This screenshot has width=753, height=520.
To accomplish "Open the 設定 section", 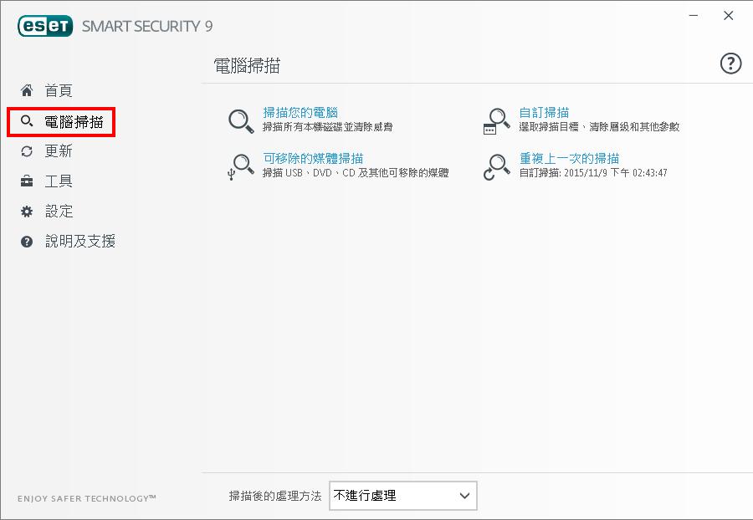I will [x=59, y=211].
